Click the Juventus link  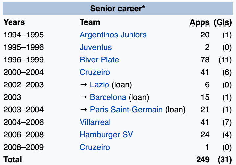tap(96, 47)
